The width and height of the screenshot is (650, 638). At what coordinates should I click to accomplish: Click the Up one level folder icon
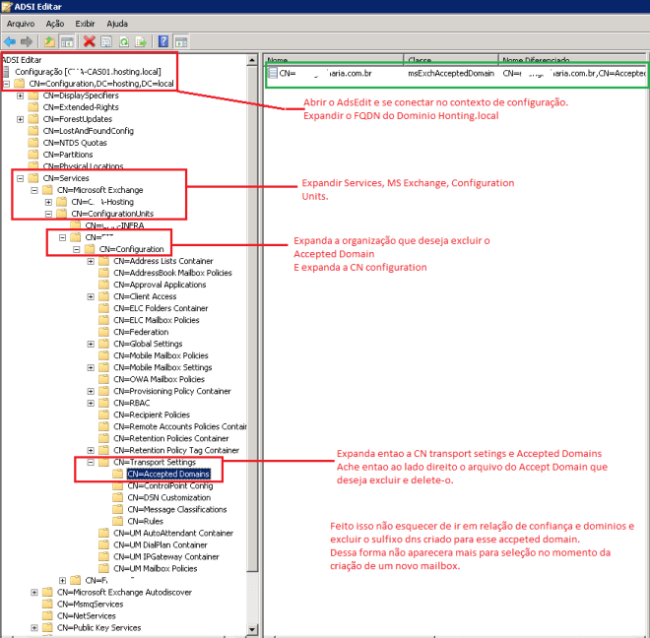pos(48,41)
